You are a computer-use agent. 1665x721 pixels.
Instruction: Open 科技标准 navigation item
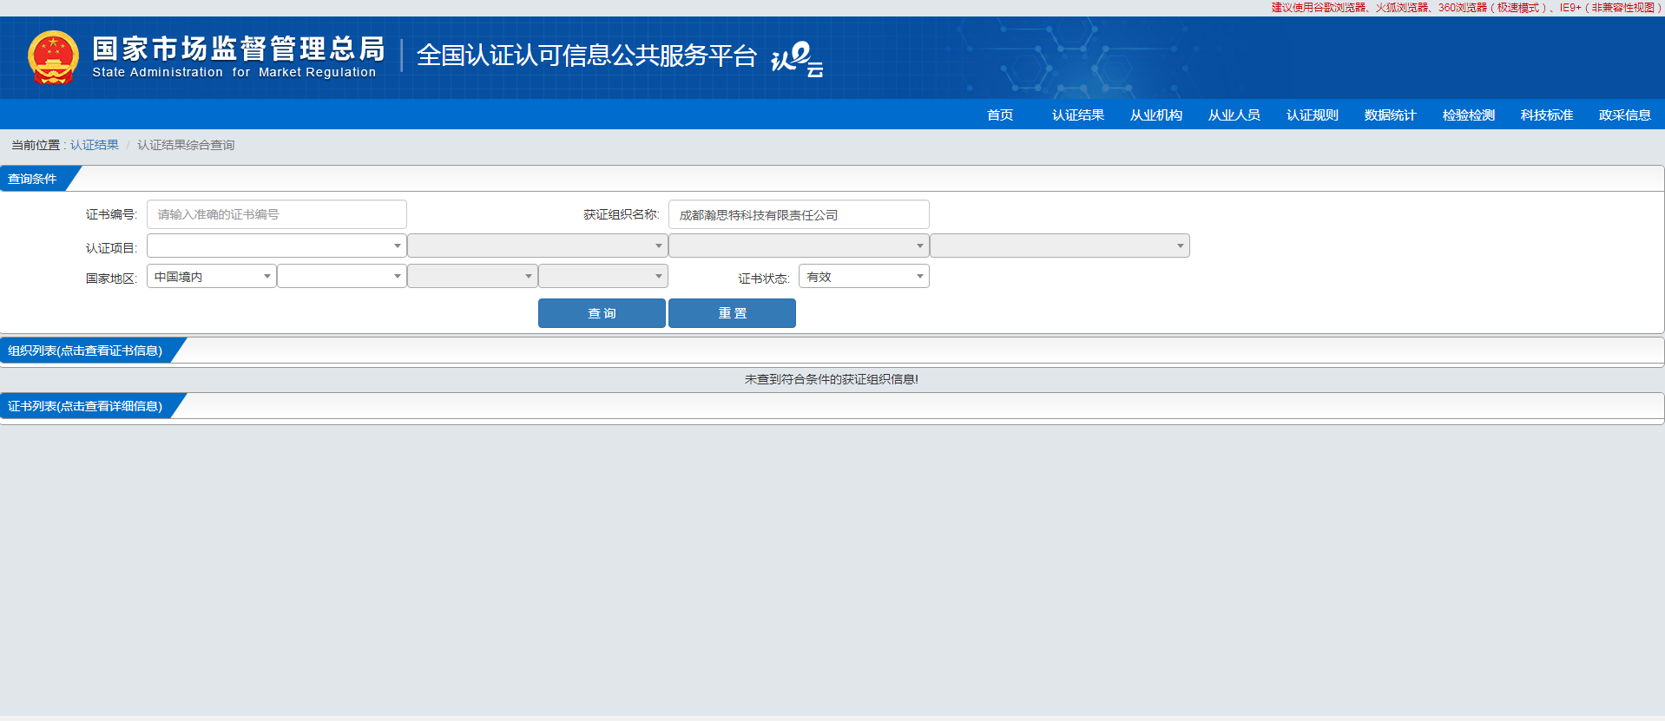tap(1547, 115)
